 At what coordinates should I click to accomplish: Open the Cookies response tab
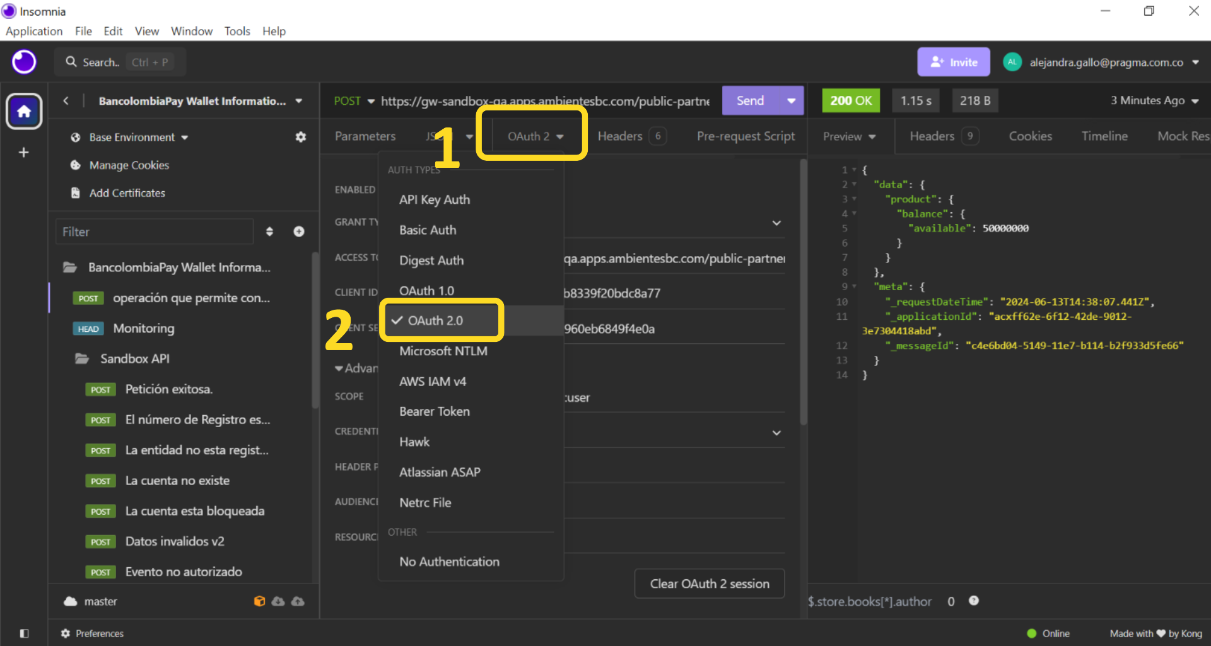pyautogui.click(x=1030, y=136)
